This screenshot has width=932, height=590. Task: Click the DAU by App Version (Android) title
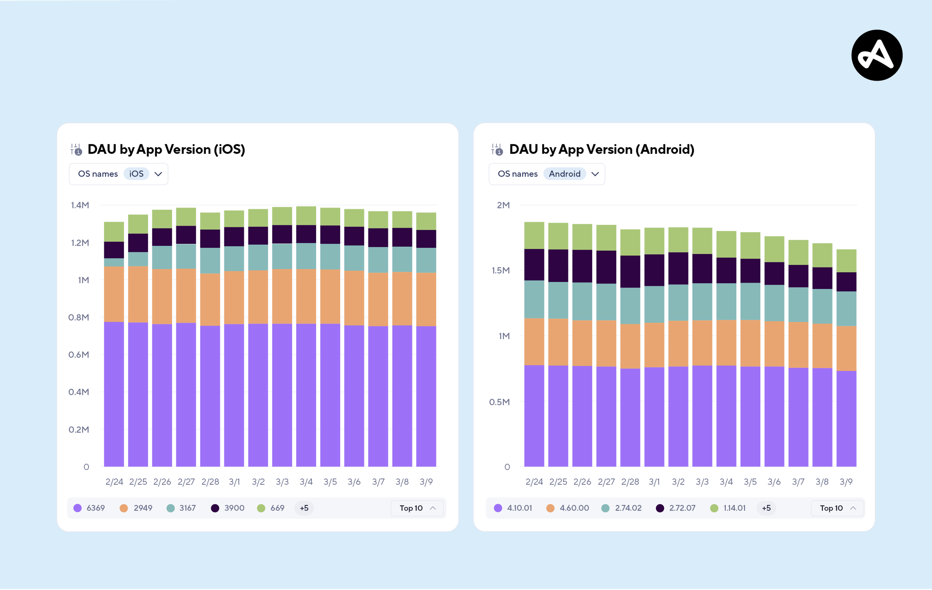point(602,150)
